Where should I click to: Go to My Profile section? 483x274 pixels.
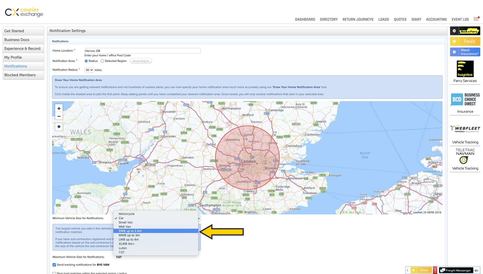point(23,57)
